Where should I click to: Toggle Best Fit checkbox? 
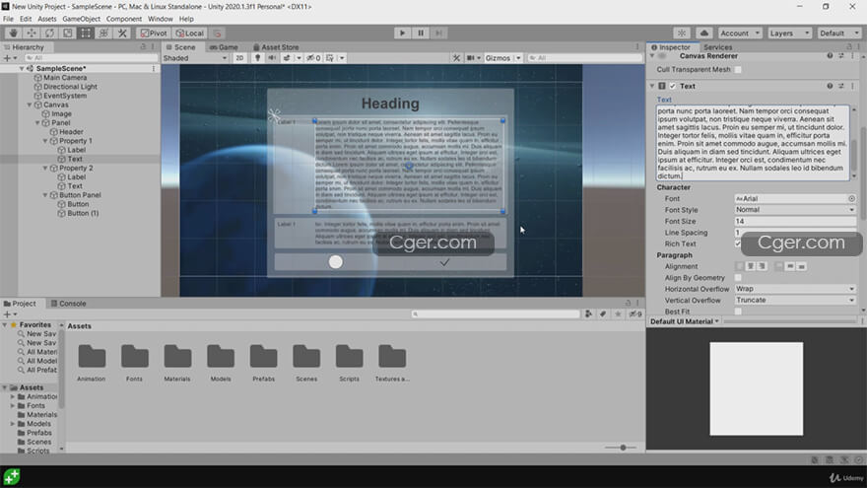[x=738, y=312]
